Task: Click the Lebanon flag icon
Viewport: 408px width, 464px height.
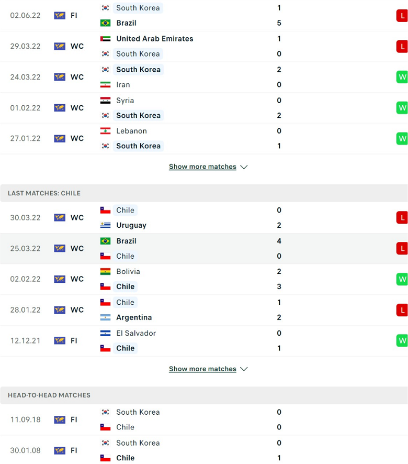Action: (105, 131)
